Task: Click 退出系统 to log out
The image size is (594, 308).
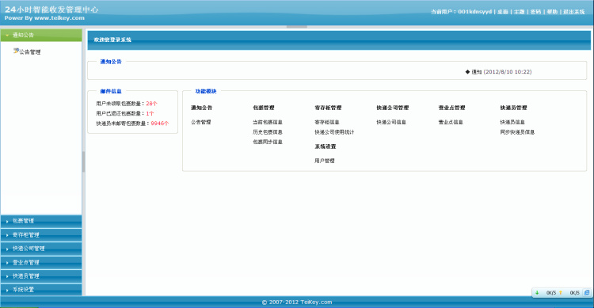Action: tap(574, 12)
